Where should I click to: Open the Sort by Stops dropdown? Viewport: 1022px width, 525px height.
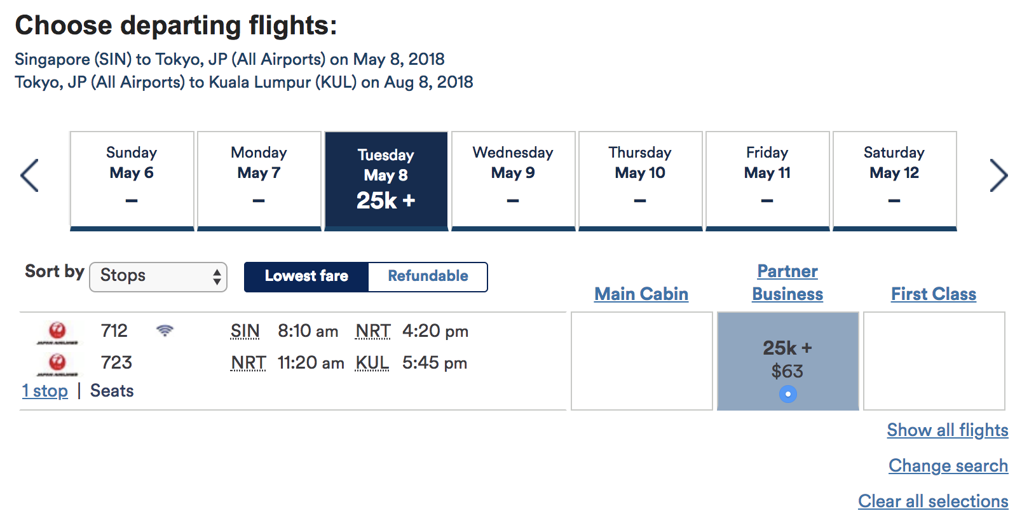[x=158, y=276]
